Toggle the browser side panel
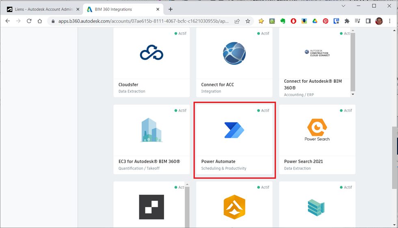 (x=368, y=22)
